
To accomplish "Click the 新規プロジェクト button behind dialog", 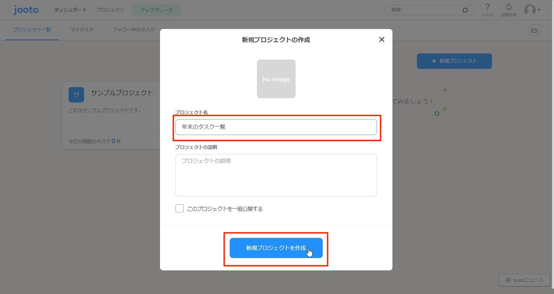I will (x=454, y=61).
